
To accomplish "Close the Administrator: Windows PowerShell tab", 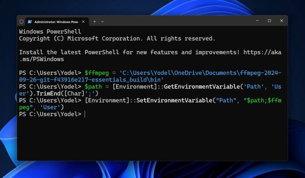I will tap(83, 22).
